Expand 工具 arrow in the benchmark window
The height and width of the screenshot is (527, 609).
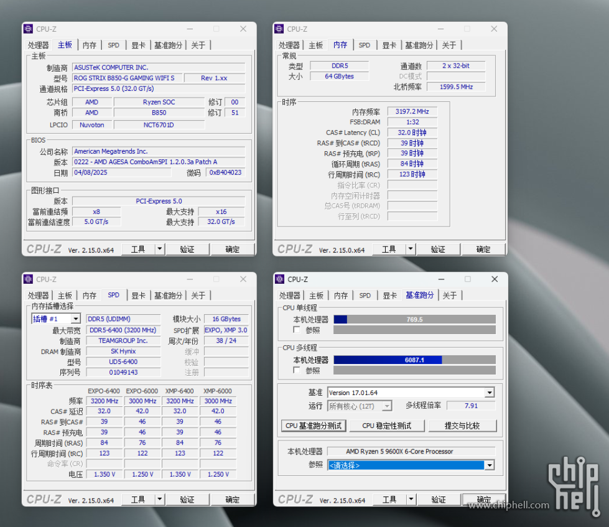(411, 500)
